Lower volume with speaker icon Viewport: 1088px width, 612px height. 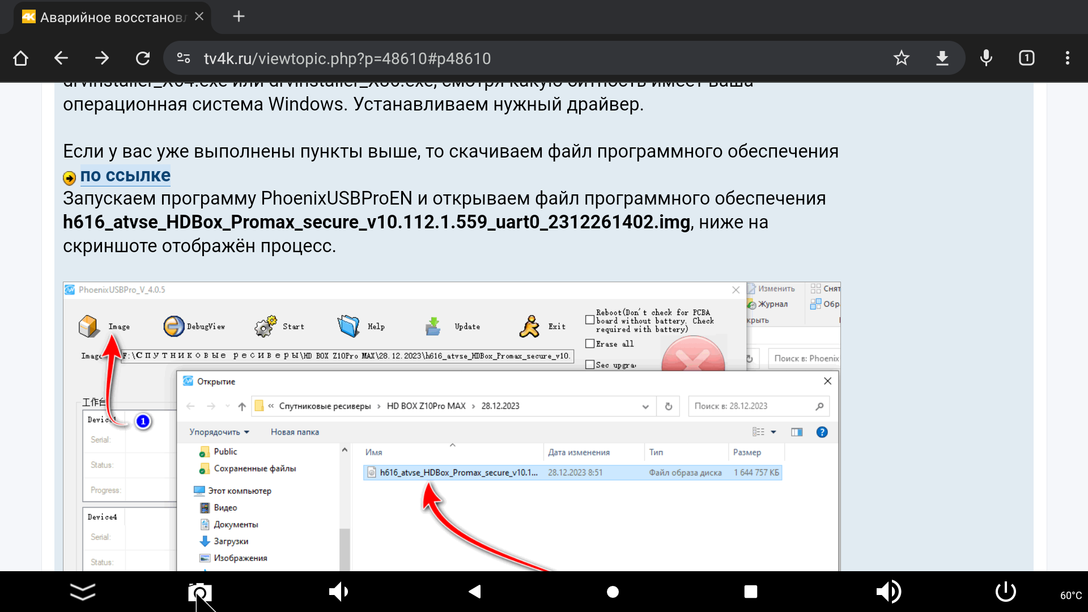pyautogui.click(x=338, y=592)
